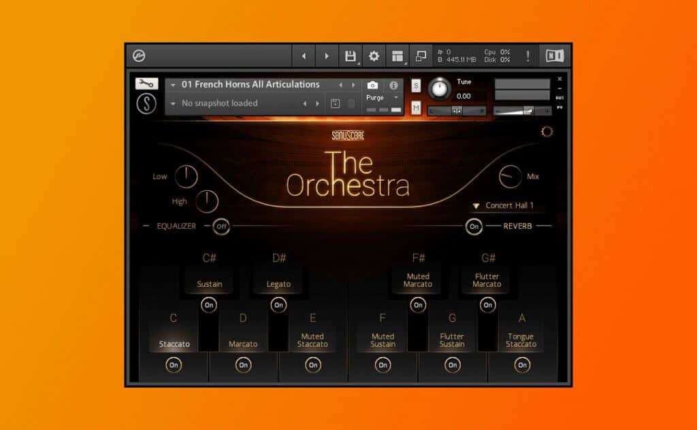Select the Legato articulation slot
This screenshot has width=697, height=430.
coord(278,284)
